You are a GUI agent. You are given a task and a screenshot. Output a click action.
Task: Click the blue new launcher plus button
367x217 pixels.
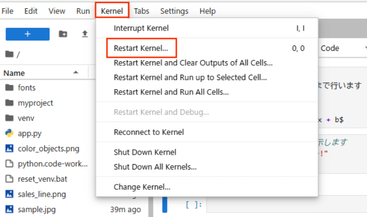(x=27, y=34)
